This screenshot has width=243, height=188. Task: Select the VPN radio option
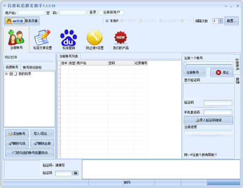tap(185, 21)
